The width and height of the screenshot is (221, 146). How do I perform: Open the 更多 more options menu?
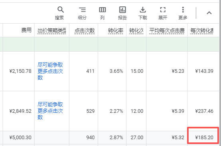click(x=183, y=13)
